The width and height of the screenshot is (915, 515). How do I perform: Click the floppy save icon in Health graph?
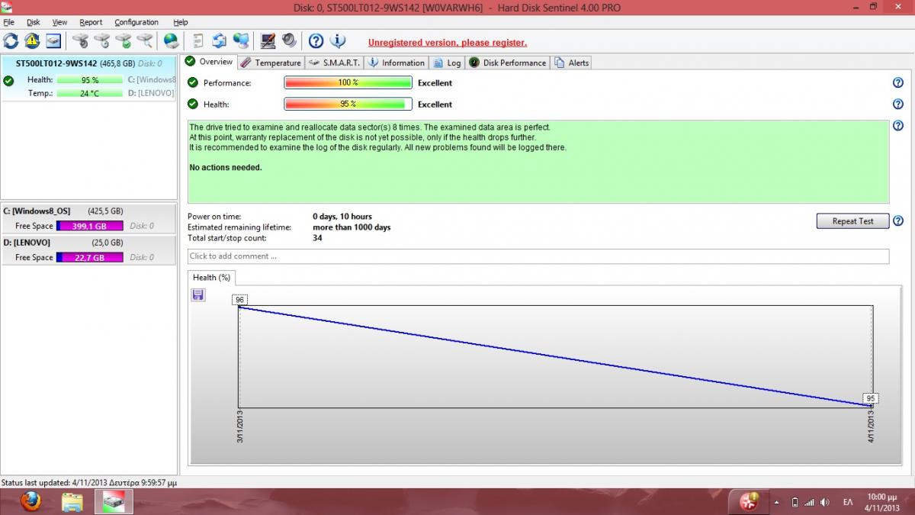tap(197, 295)
